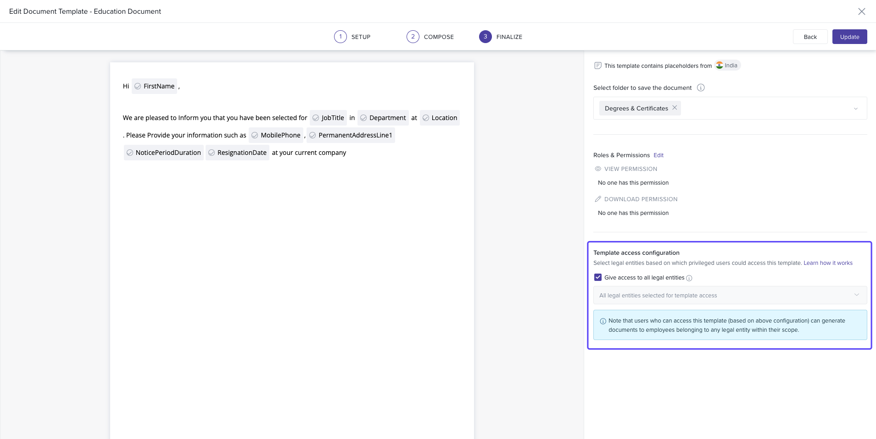The width and height of the screenshot is (876, 439).
Task: Select the step 3 Finalize tab
Action: coord(501,37)
